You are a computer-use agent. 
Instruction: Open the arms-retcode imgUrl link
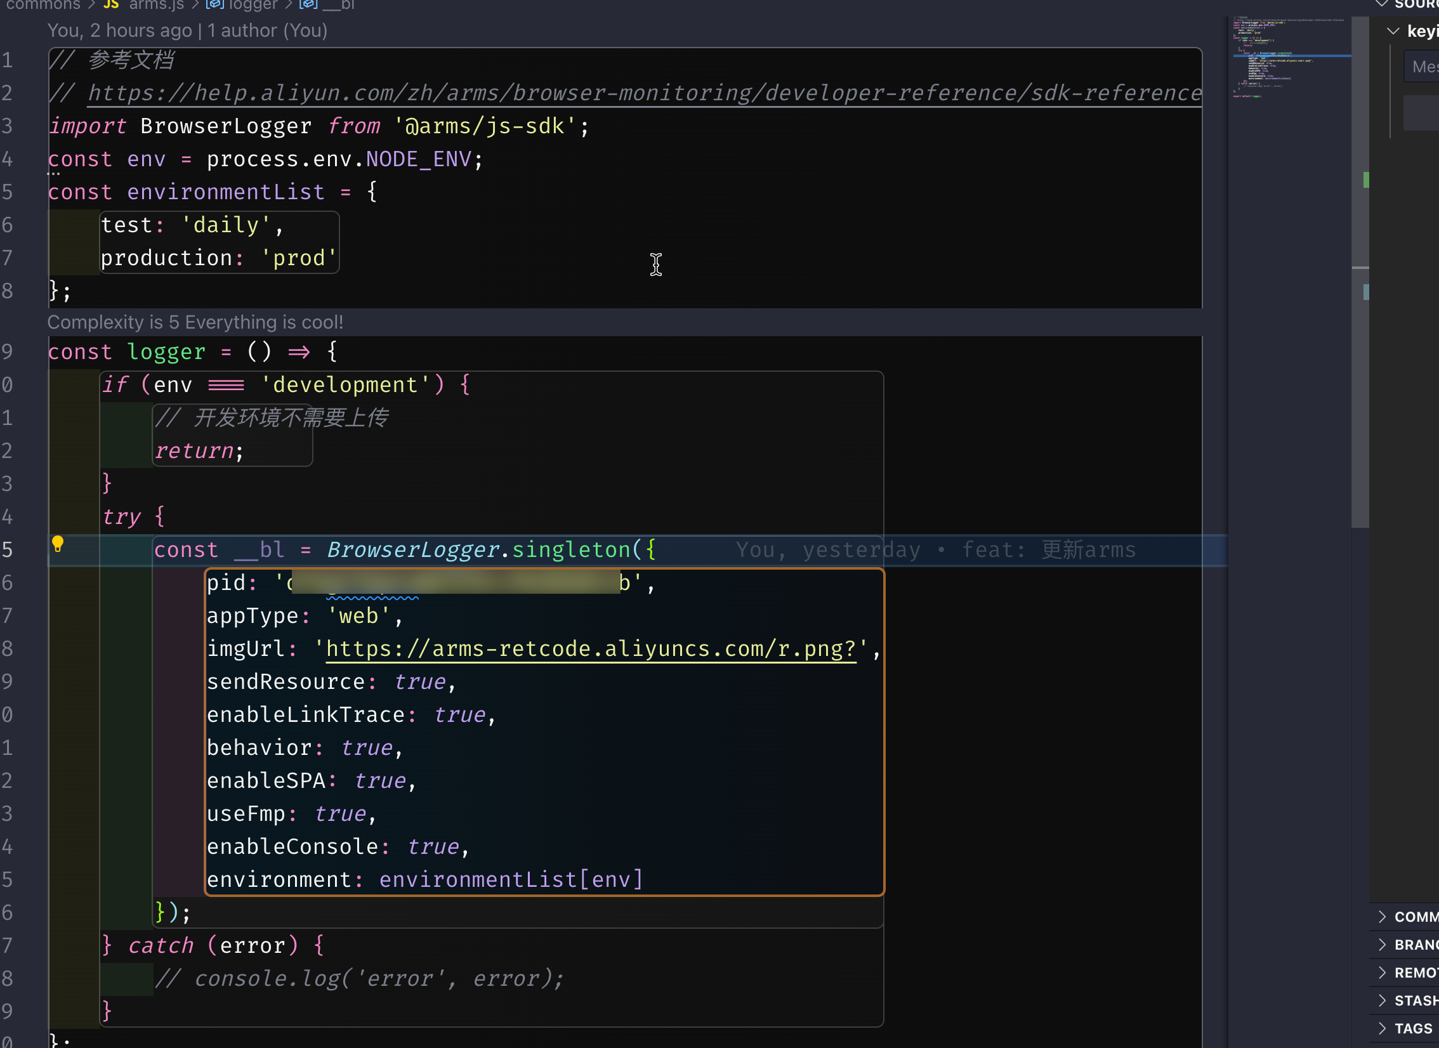pos(590,649)
